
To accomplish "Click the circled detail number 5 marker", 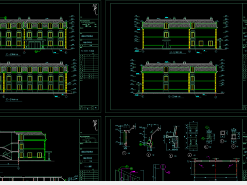I will point(206,147).
